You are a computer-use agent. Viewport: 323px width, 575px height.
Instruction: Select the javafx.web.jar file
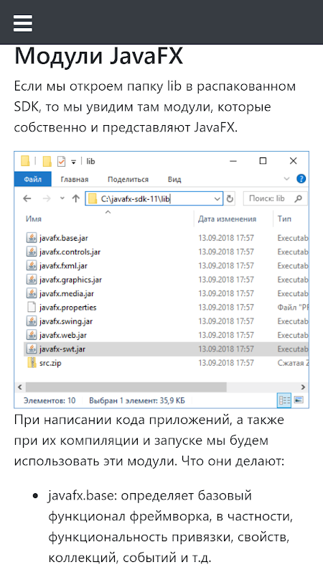click(x=63, y=335)
